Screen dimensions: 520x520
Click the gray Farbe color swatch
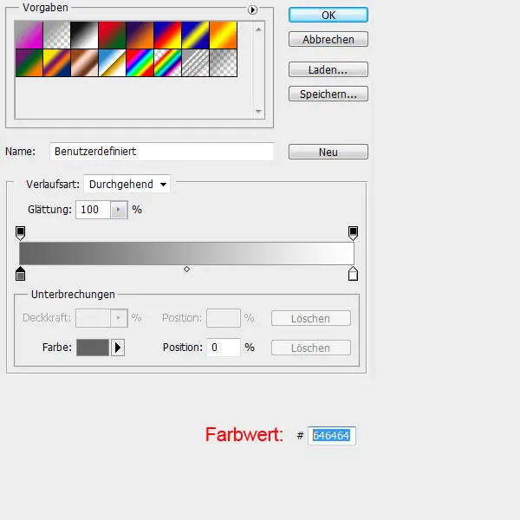click(x=93, y=348)
